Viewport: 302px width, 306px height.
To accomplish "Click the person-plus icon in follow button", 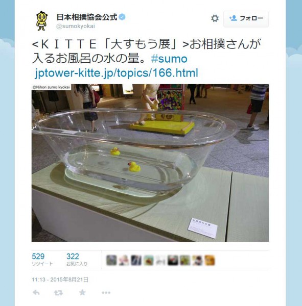I will click(x=233, y=18).
